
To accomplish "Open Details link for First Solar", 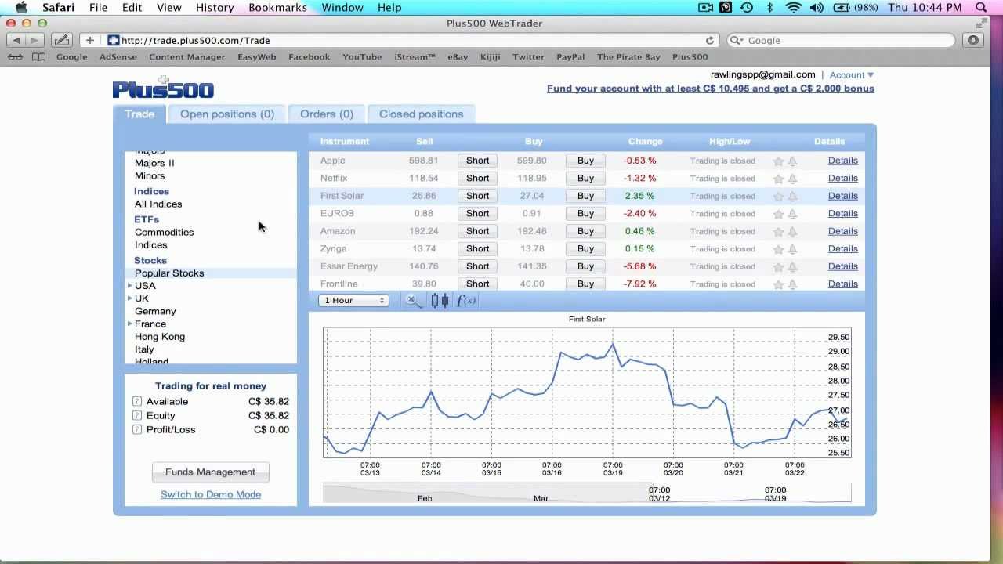I will (x=842, y=196).
